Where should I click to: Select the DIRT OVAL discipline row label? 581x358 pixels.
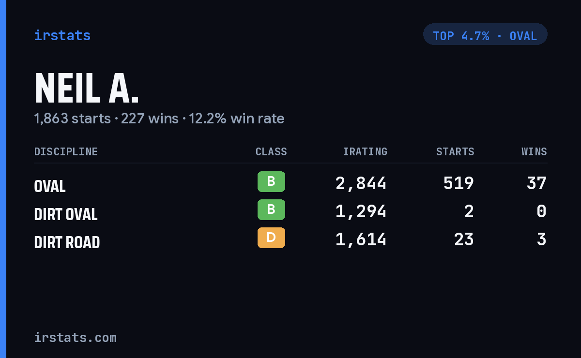coord(66,214)
